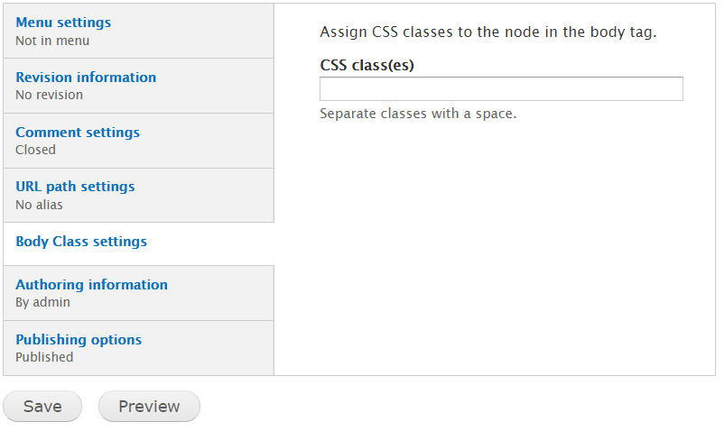Click the 'Published' status summary text
The width and height of the screenshot is (724, 431).
coord(44,357)
